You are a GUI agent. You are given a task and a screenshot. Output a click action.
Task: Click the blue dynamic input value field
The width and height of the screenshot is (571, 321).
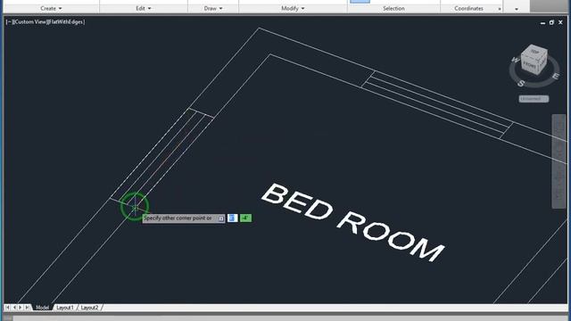[x=232, y=218]
